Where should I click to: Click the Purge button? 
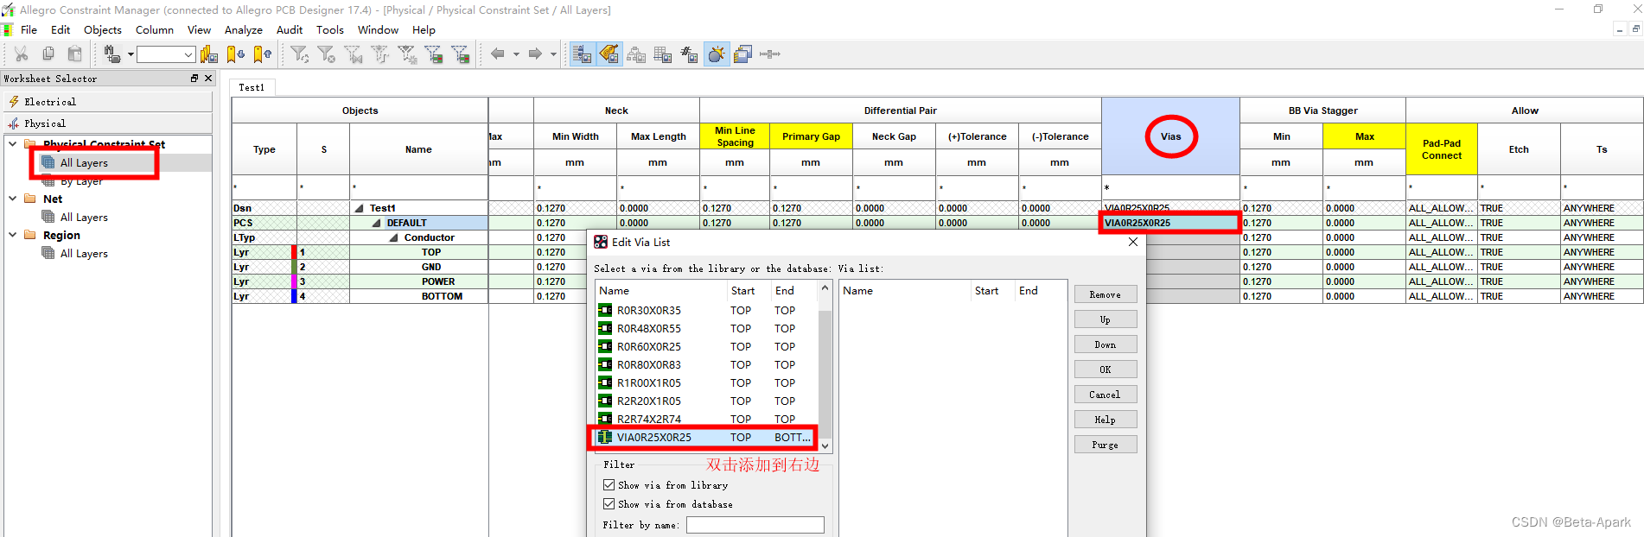click(x=1105, y=445)
